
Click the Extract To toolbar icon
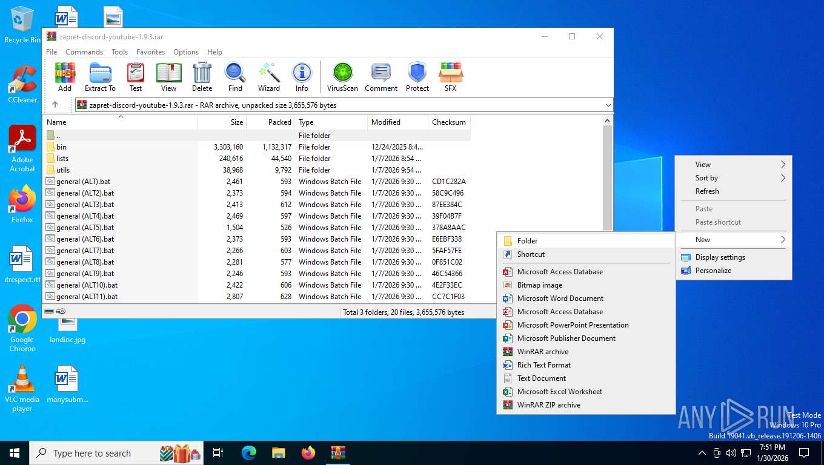(100, 77)
